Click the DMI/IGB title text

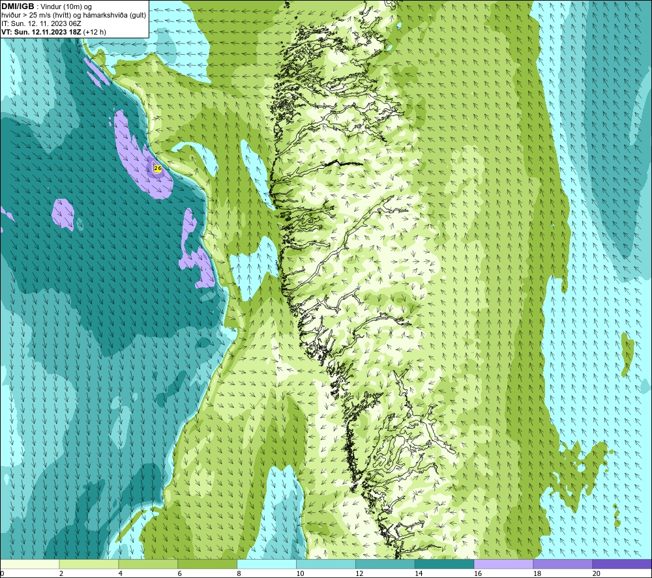(18, 7)
